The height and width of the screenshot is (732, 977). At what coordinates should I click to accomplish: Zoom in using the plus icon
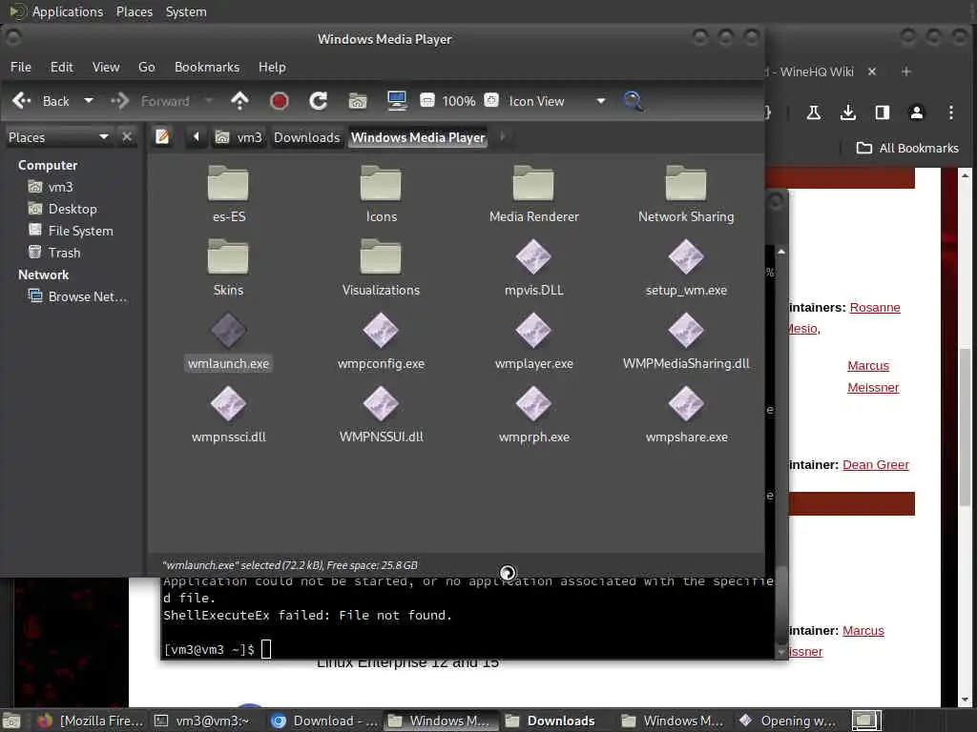coord(491,100)
